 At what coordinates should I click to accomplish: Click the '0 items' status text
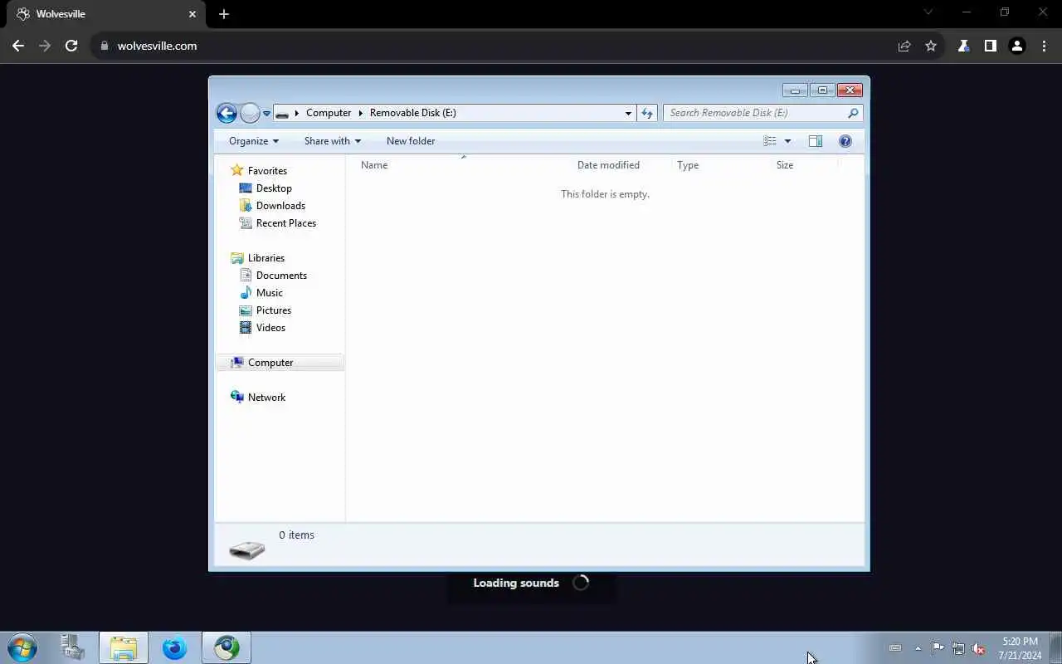click(x=296, y=535)
